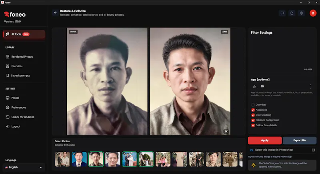320x174 pixels.
Task: Click the "0 / 4000" character counter
Action: coord(308,69)
